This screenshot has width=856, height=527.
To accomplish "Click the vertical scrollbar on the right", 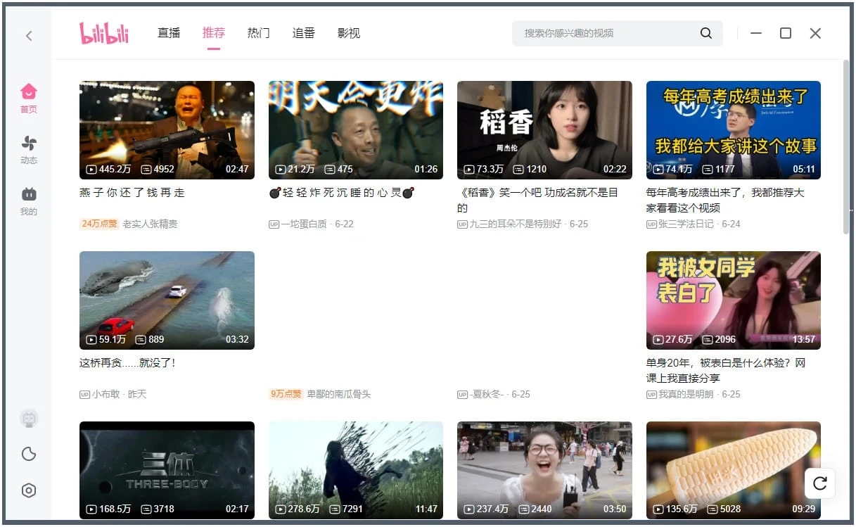I will pos(846,146).
